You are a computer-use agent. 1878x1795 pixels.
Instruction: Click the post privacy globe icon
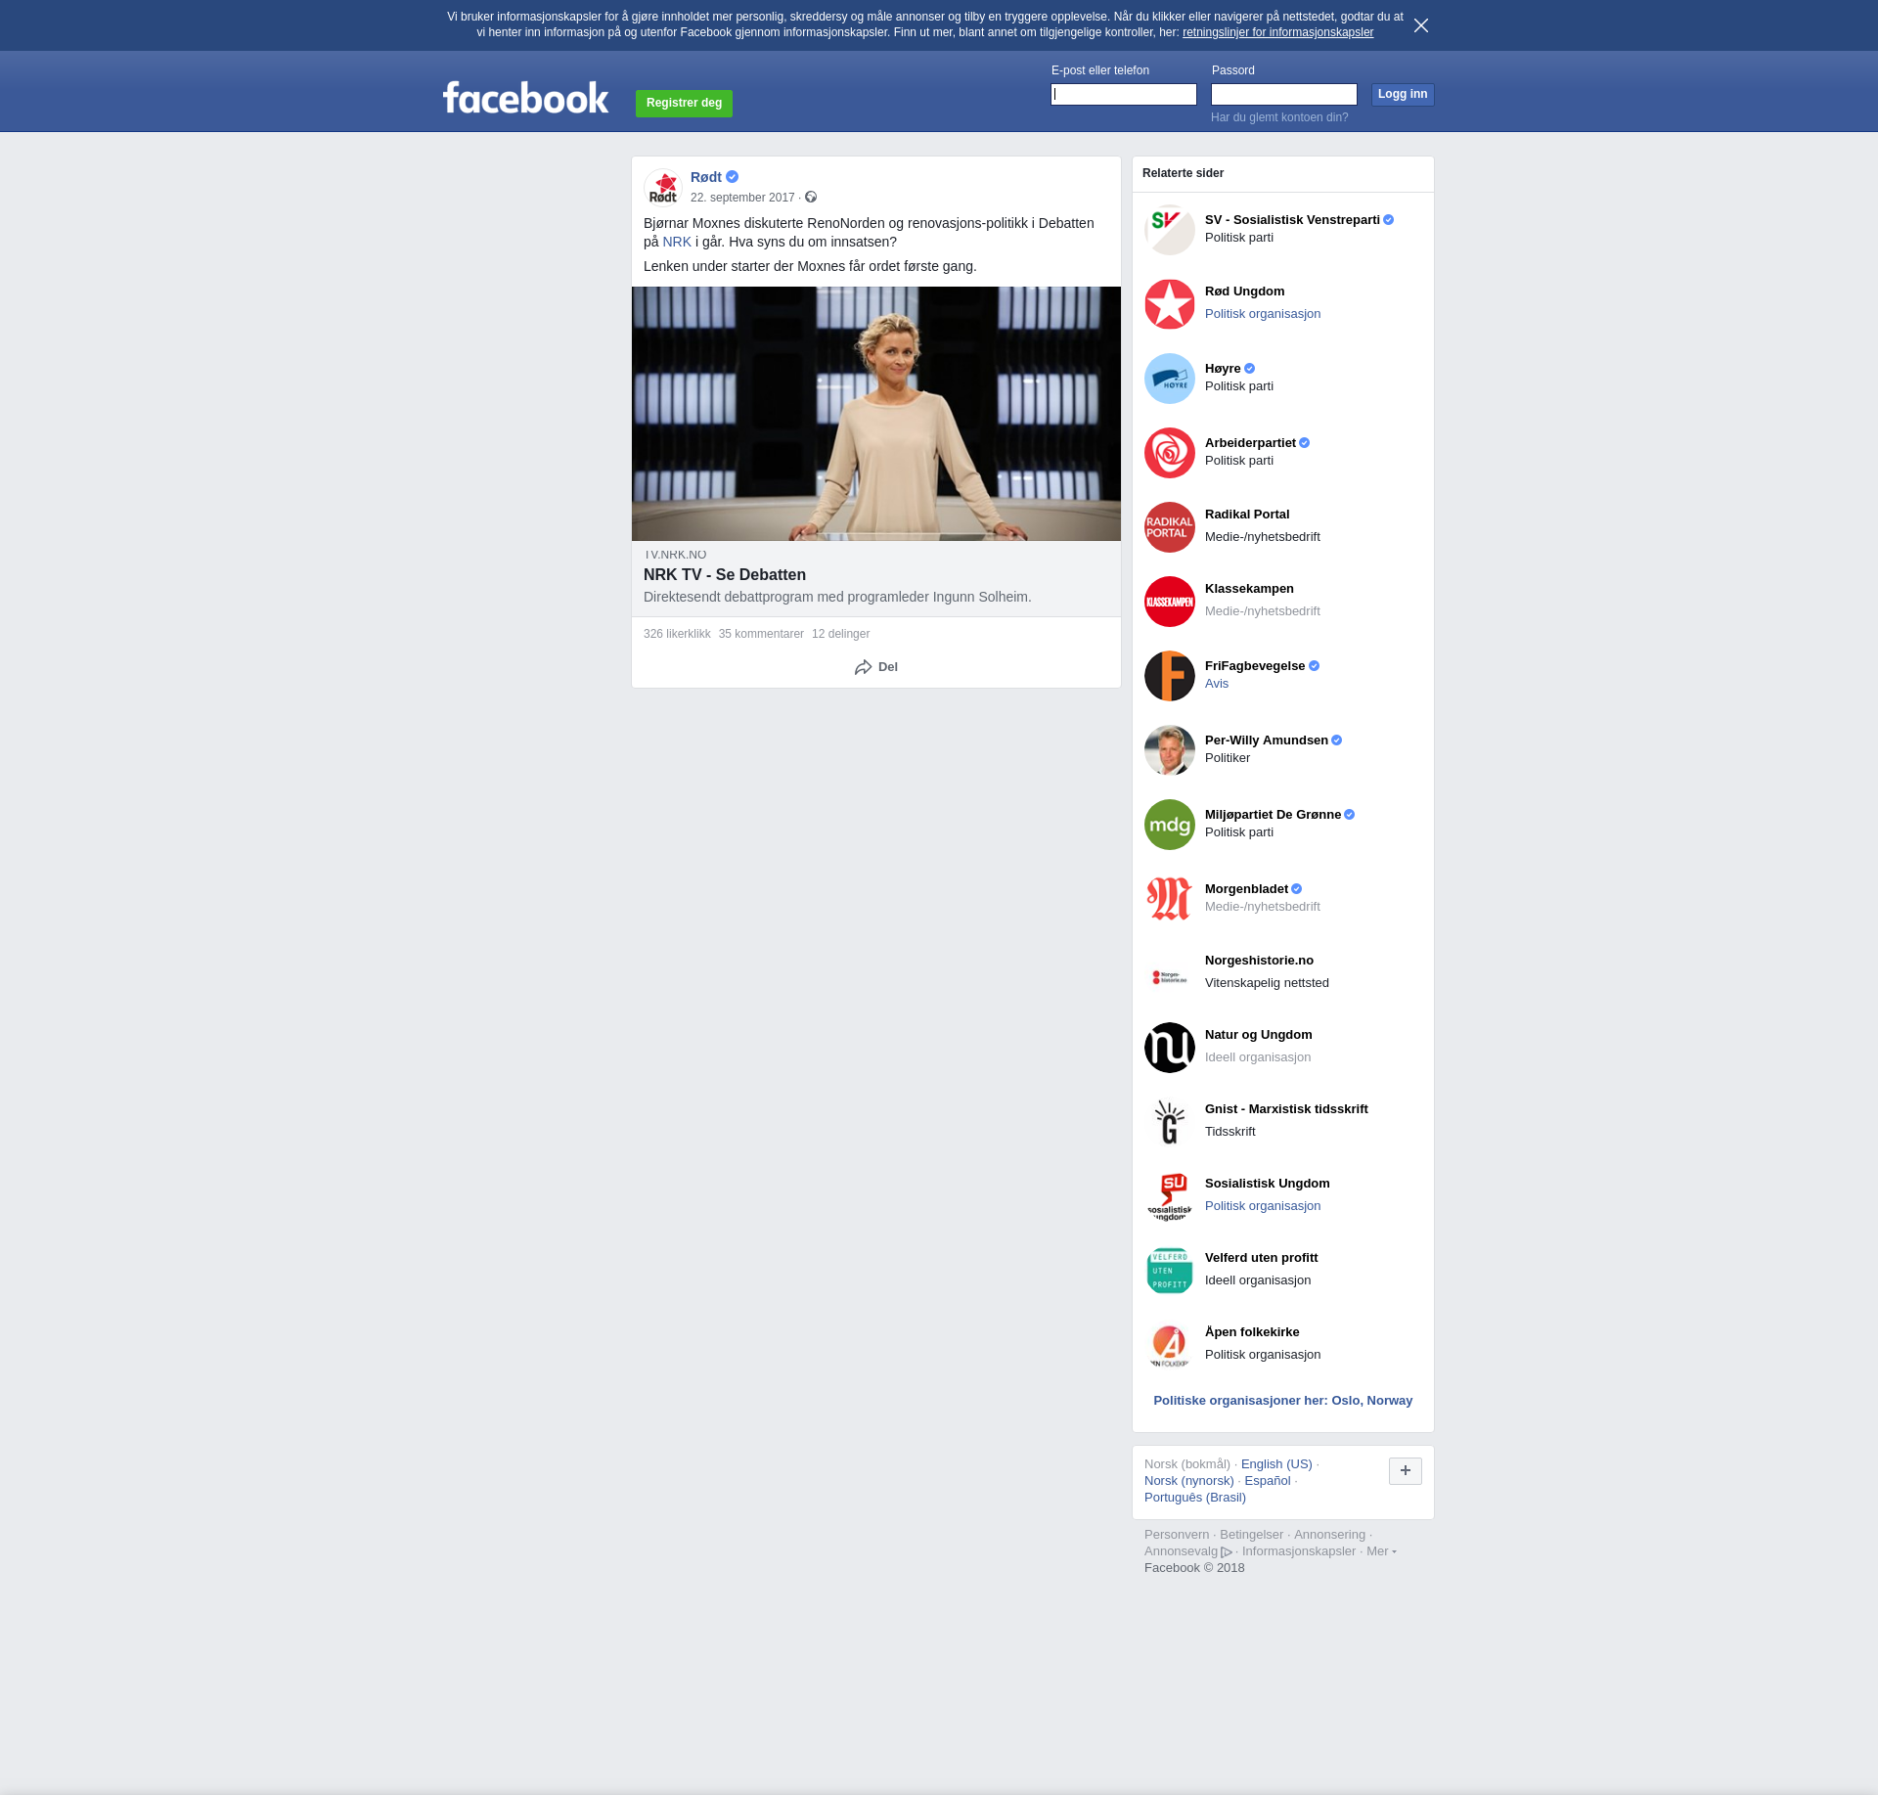click(811, 198)
